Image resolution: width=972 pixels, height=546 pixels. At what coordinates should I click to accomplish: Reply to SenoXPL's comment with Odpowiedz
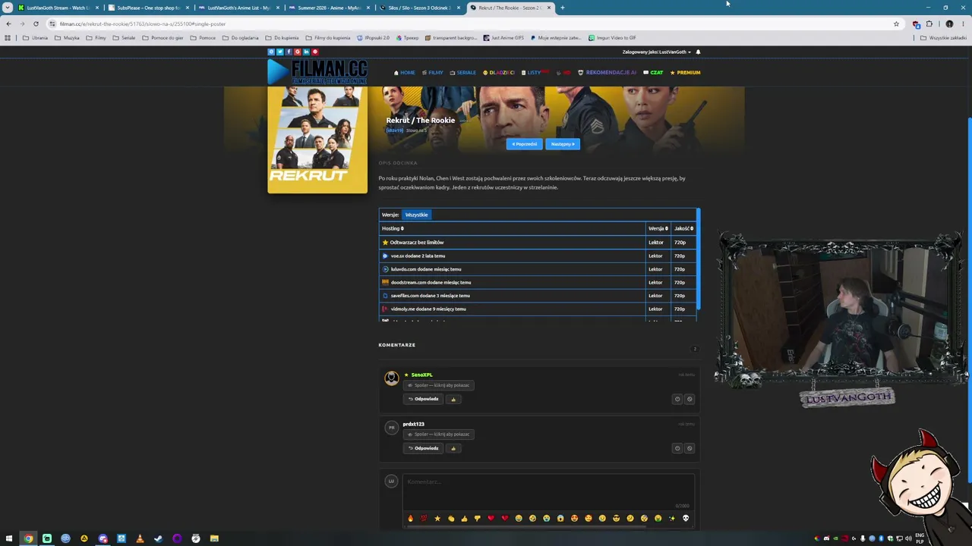(x=424, y=399)
